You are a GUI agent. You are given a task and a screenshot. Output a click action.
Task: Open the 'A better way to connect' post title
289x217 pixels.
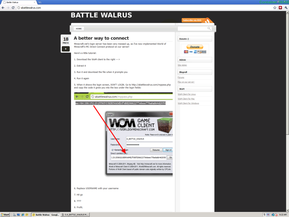pyautogui.click(x=101, y=38)
